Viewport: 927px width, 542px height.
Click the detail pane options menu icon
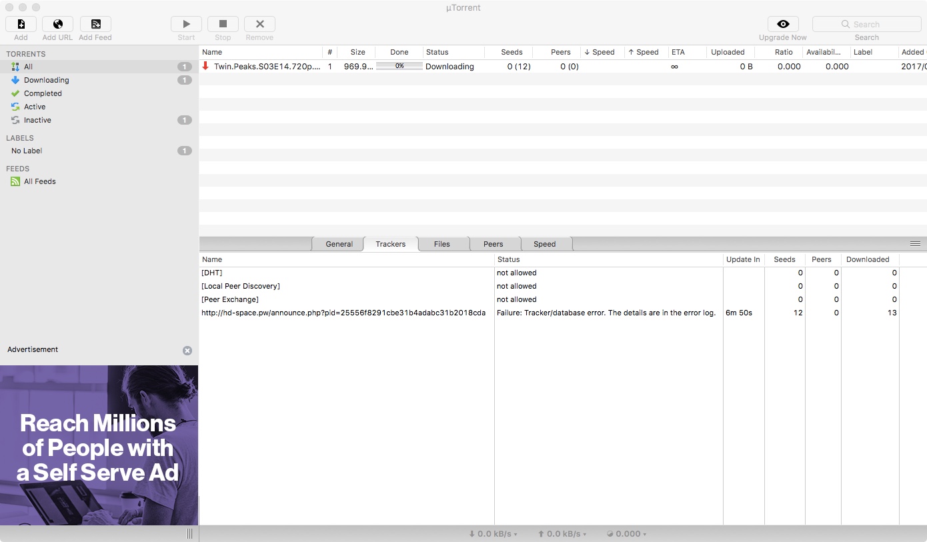click(x=915, y=244)
